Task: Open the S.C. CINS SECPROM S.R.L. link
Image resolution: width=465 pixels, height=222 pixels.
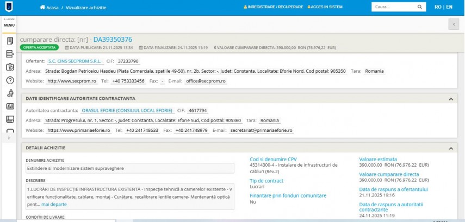Action: click(68, 61)
